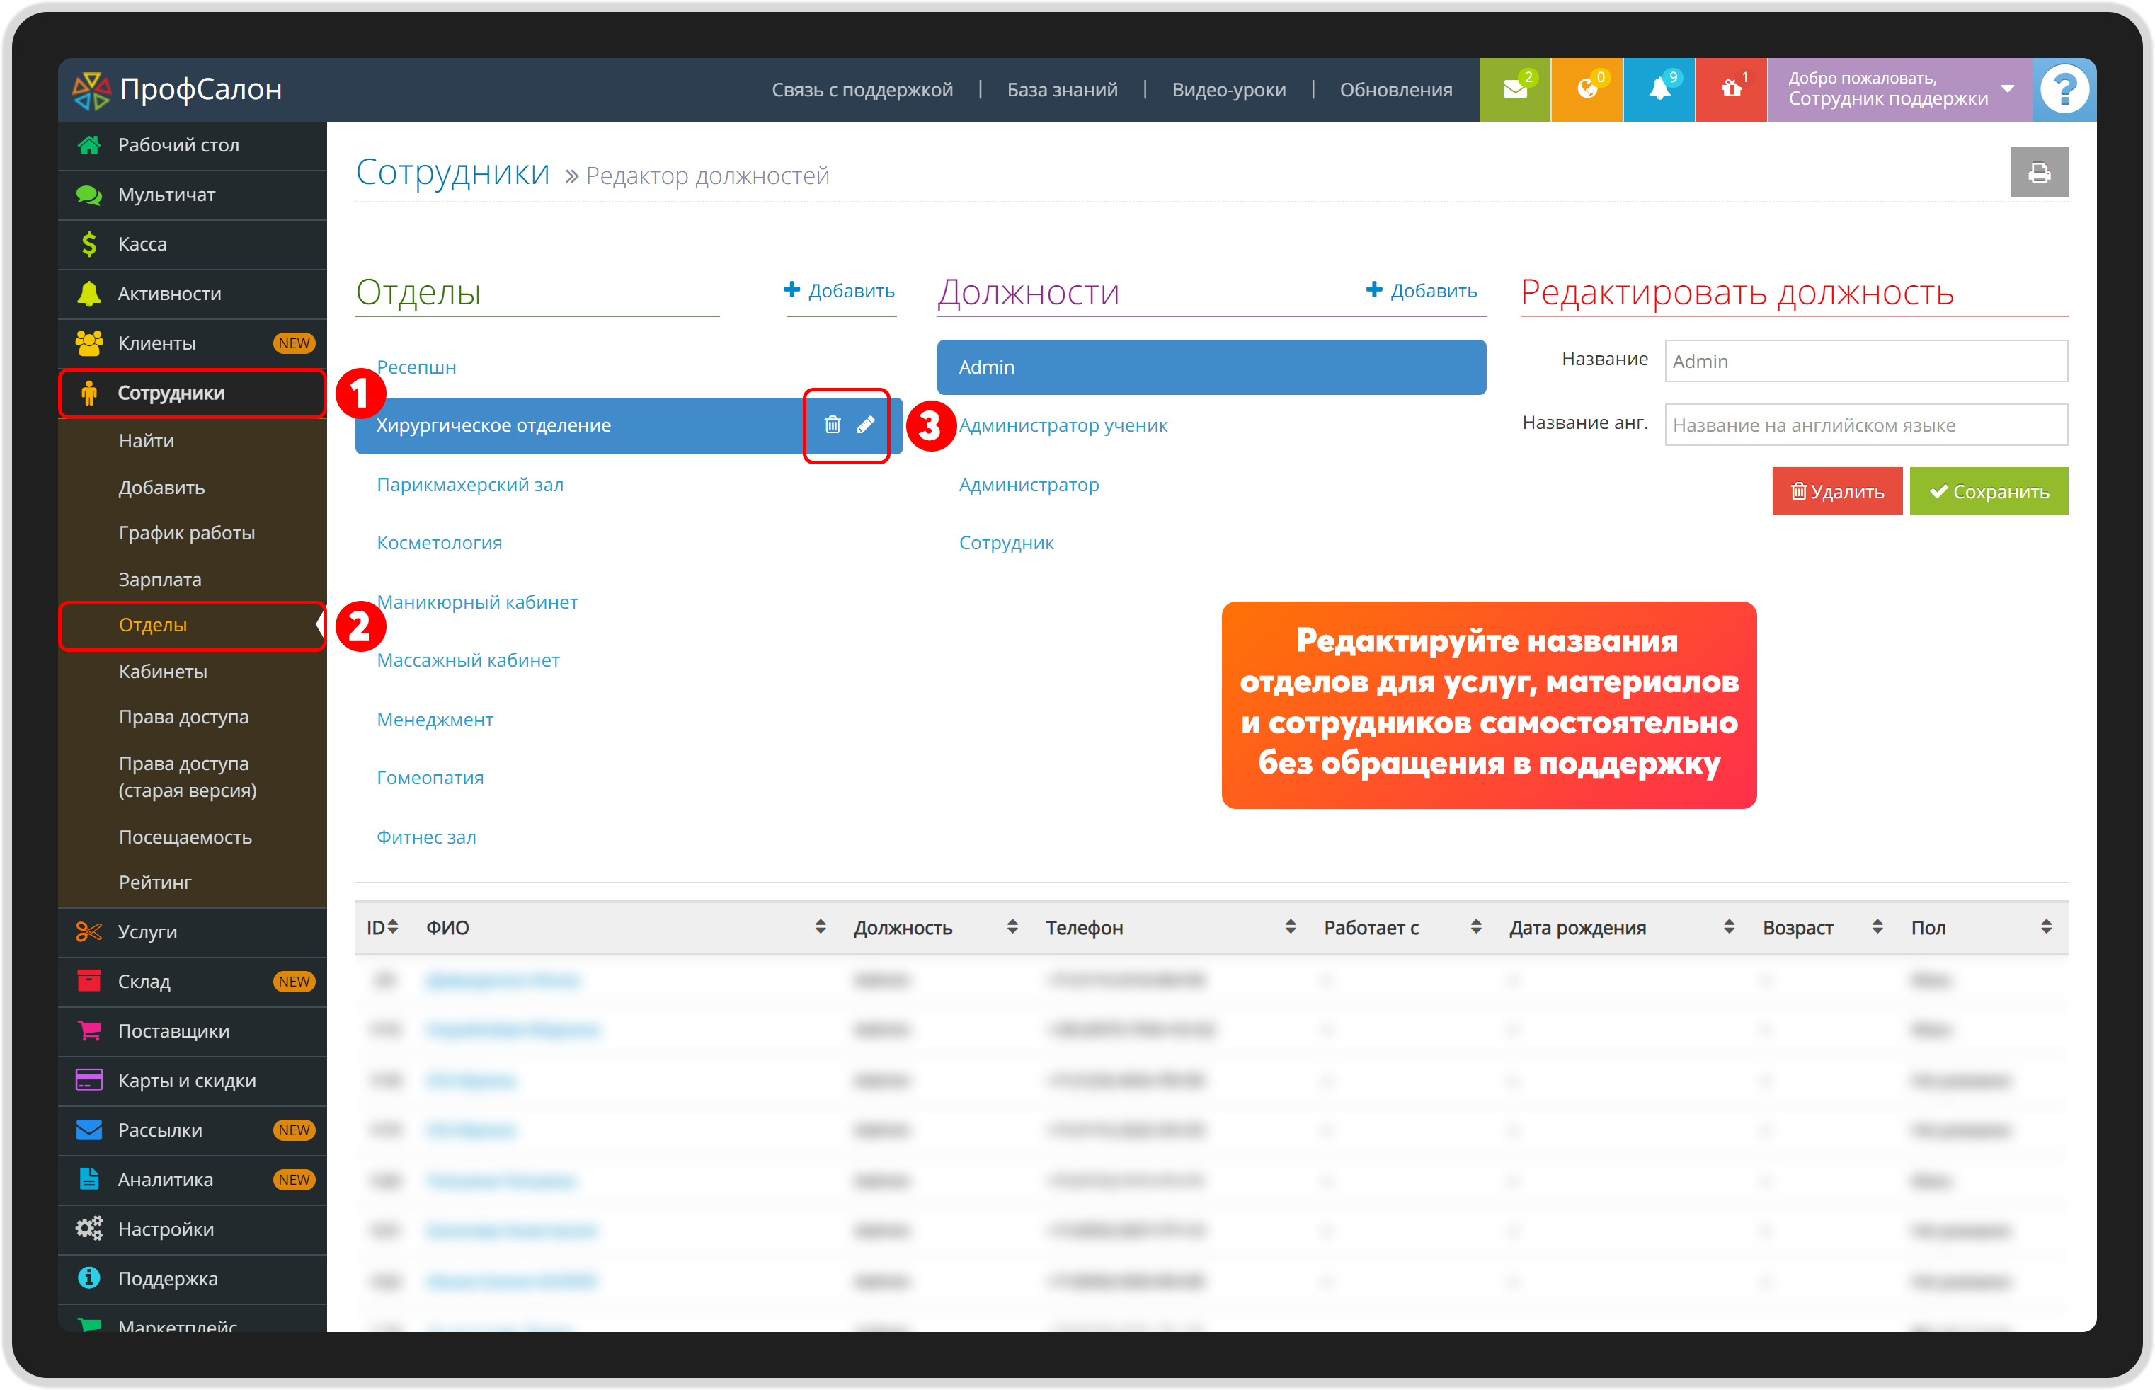Click Добавить next to Должности heading

pos(1421,291)
